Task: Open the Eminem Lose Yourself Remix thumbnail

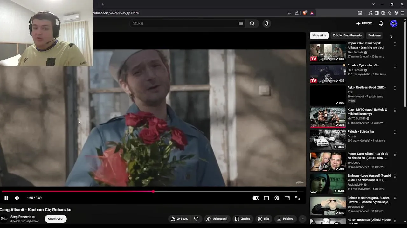Action: (328, 184)
